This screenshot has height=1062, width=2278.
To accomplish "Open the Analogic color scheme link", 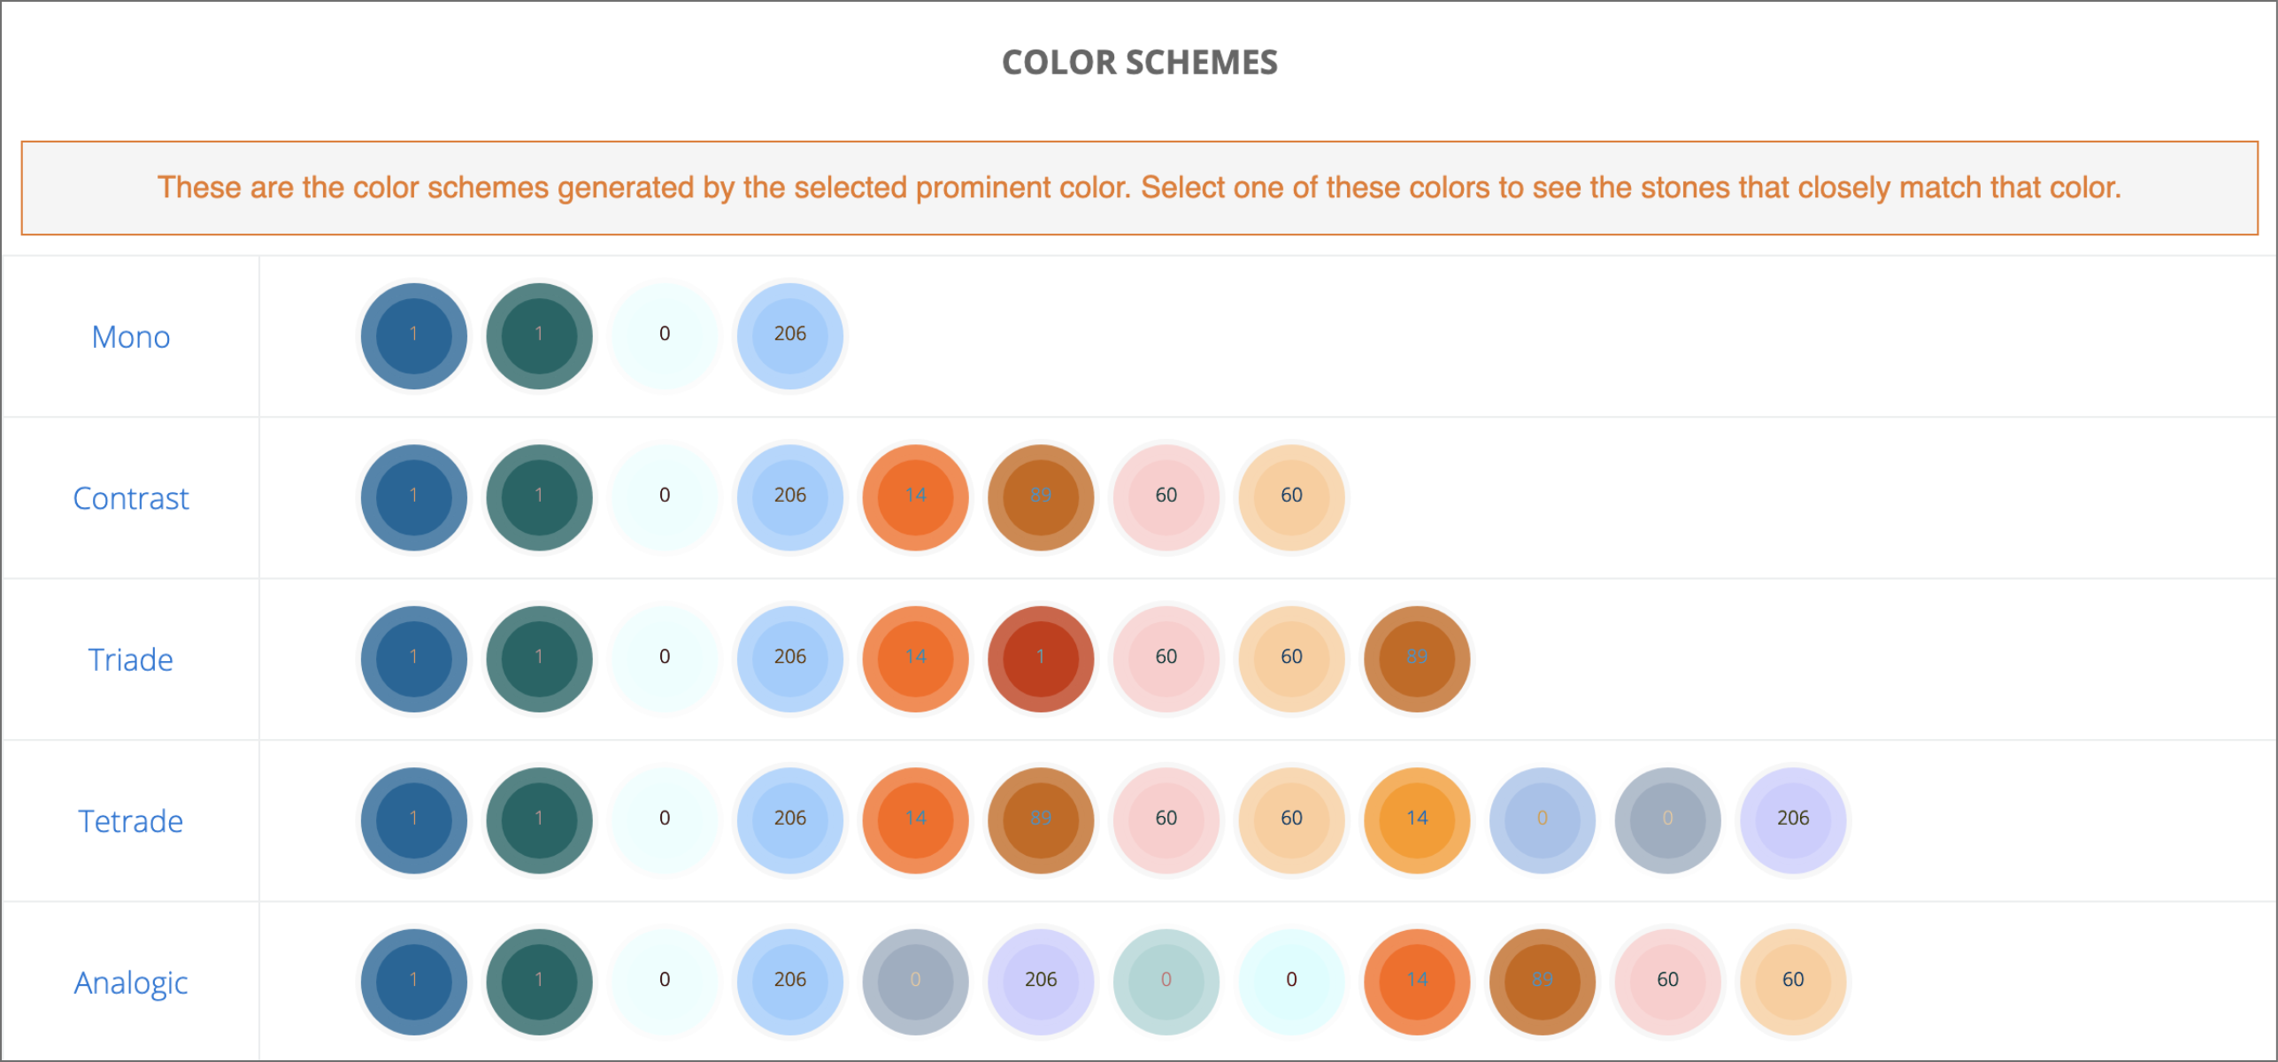I will tap(131, 983).
